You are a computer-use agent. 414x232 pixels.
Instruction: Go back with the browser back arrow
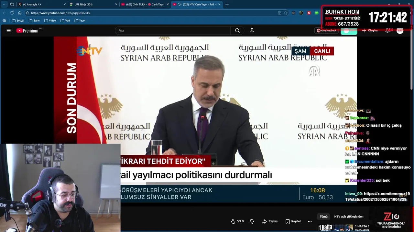tap(4, 13)
